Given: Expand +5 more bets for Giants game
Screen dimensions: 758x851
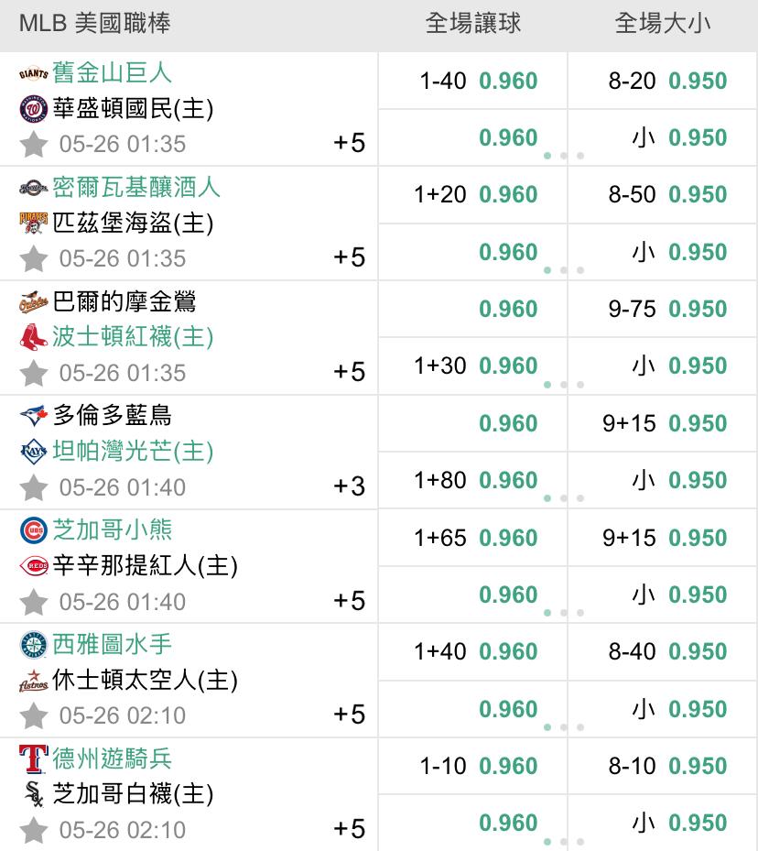Looking at the screenshot, I should (x=349, y=143).
